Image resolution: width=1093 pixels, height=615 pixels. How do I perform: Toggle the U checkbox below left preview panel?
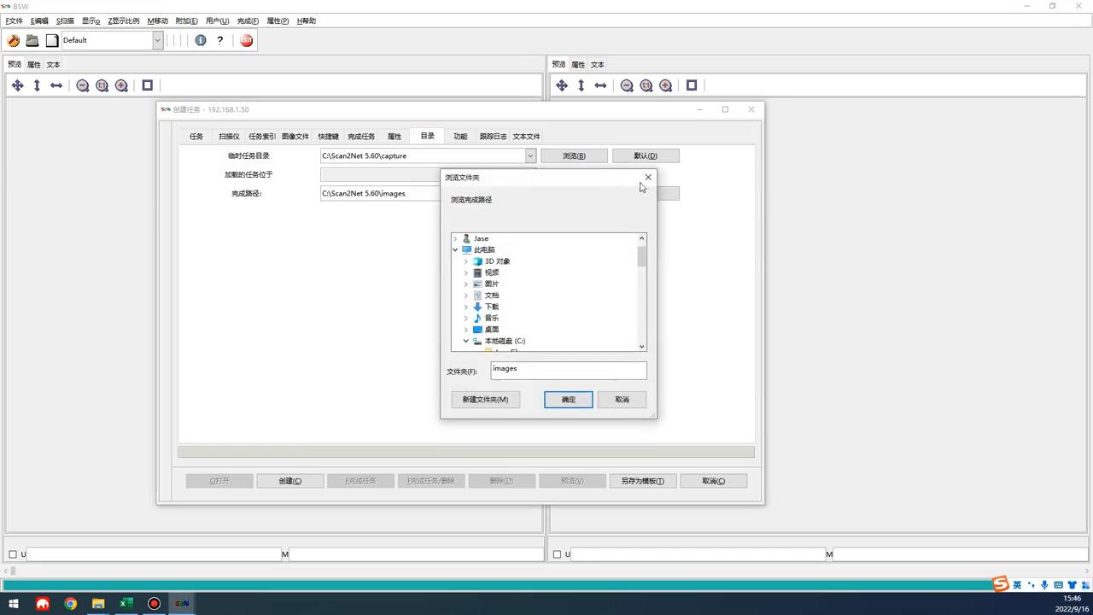point(13,554)
